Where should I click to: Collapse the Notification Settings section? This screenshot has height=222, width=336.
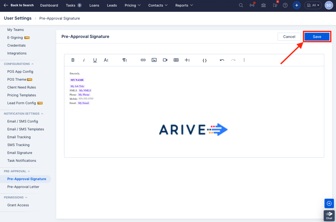[x=24, y=114]
